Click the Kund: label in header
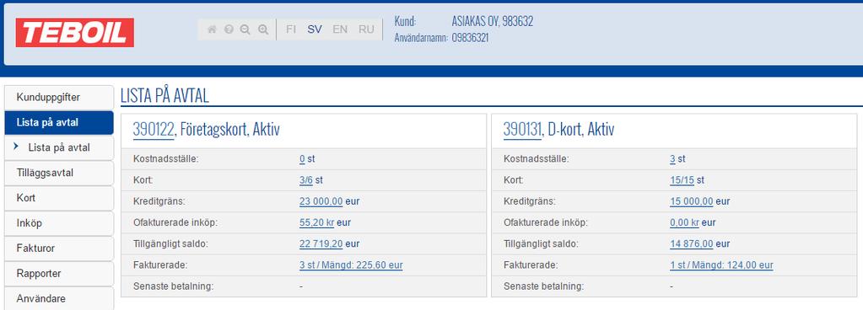This screenshot has height=310, width=863. pos(405,21)
